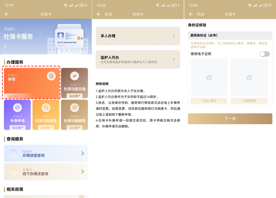
Task: Open 办理进度查询 via its arrow
Action: click(83, 153)
